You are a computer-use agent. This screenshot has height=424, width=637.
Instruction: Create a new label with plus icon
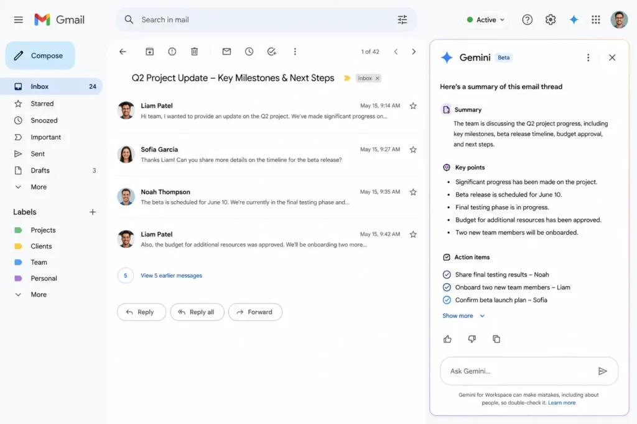92,212
